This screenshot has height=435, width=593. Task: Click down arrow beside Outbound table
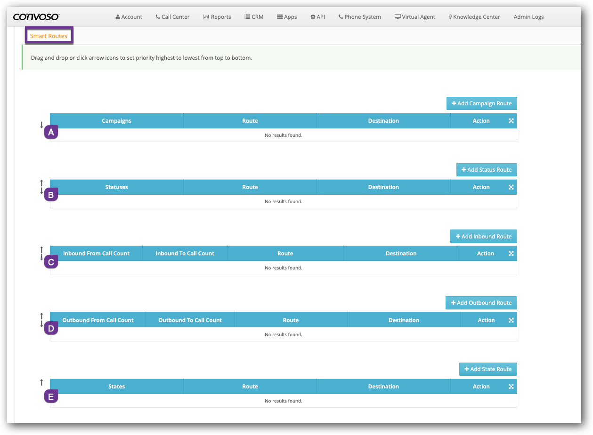pyautogui.click(x=41, y=324)
